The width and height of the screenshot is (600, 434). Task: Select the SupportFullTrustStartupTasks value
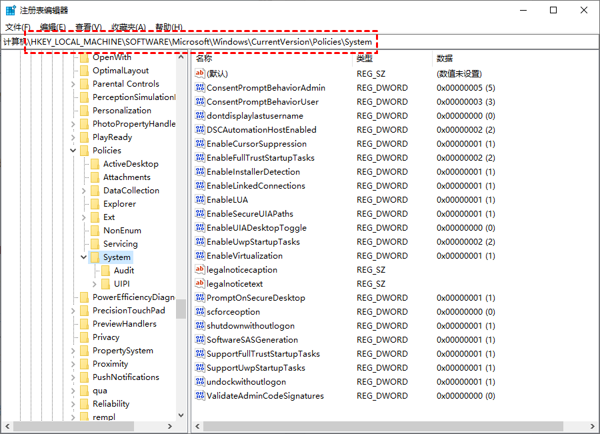click(x=263, y=353)
